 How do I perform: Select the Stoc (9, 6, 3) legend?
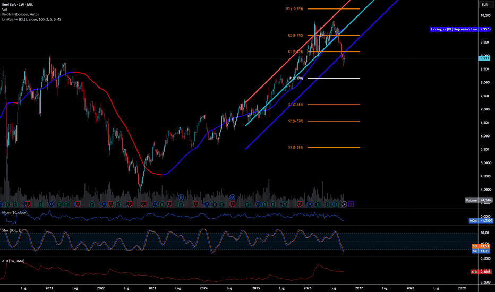coord(12,230)
